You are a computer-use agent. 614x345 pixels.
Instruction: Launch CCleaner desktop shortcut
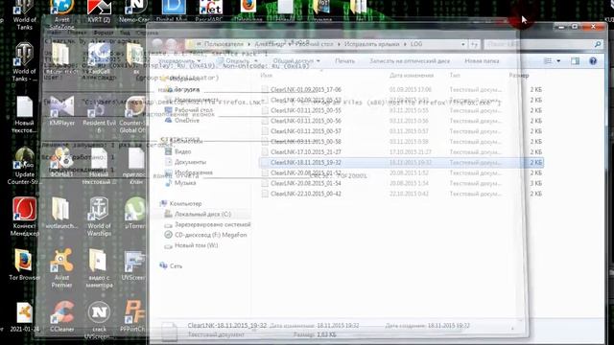(x=61, y=316)
